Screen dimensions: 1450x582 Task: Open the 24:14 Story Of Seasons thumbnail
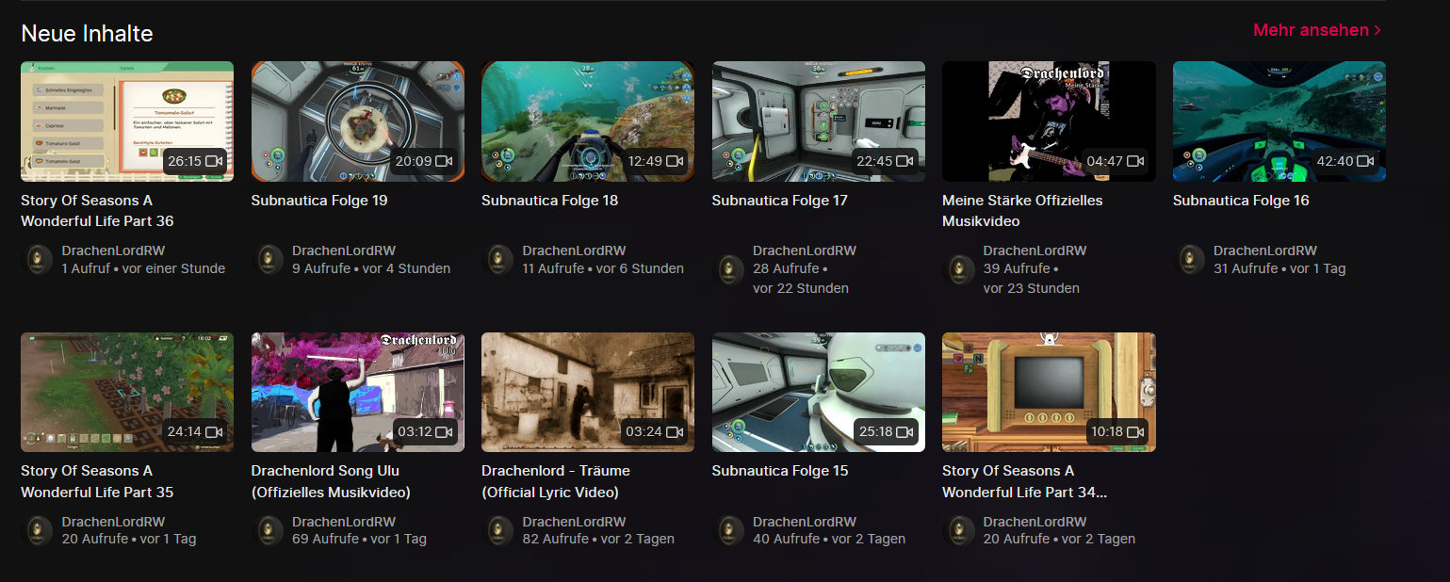coord(127,392)
